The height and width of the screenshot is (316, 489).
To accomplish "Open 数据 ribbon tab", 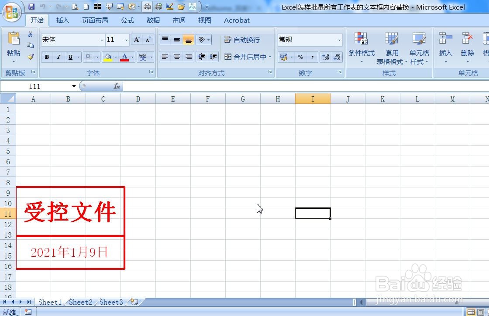I will click(x=153, y=20).
